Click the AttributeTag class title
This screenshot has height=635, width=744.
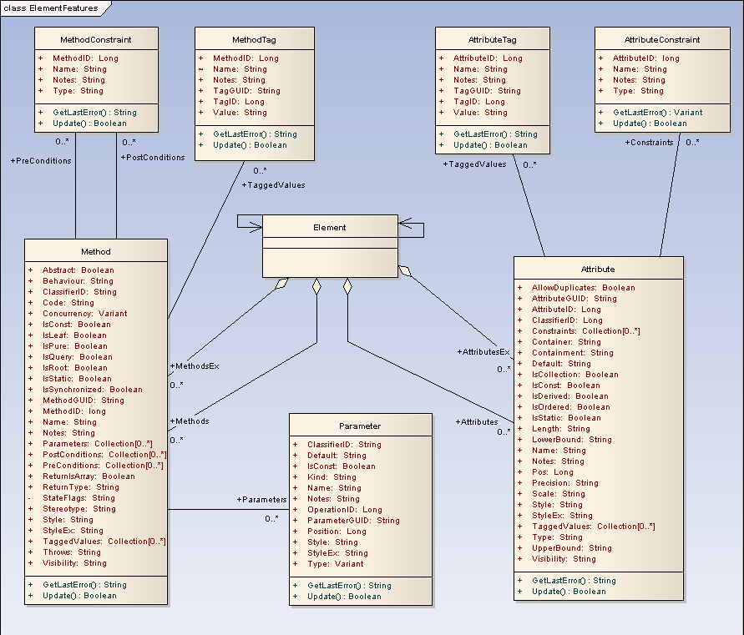492,39
